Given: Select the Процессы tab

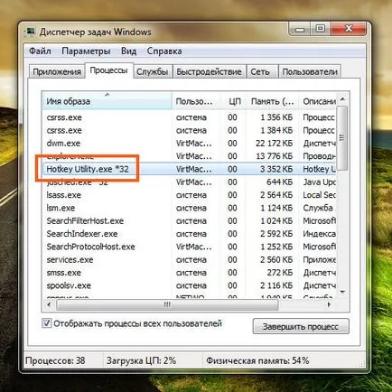Looking at the screenshot, I should (108, 70).
